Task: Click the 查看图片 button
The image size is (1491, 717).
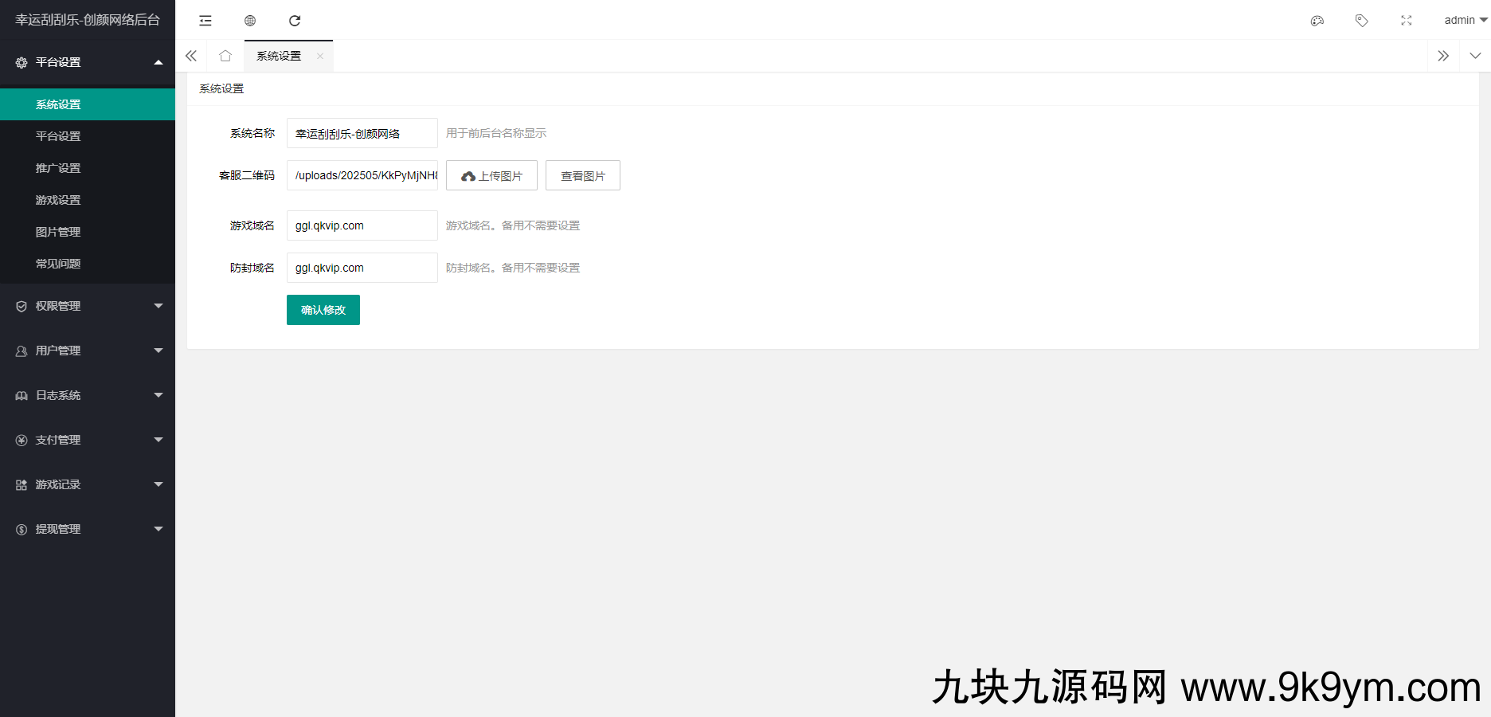Action: coord(582,175)
